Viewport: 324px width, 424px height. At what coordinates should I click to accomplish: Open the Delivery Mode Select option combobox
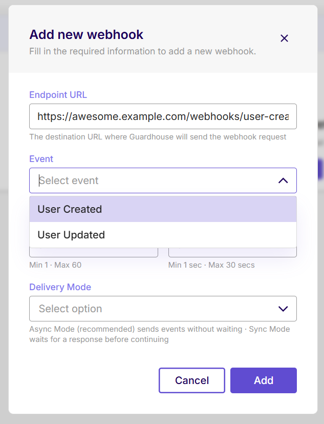pyautogui.click(x=163, y=309)
